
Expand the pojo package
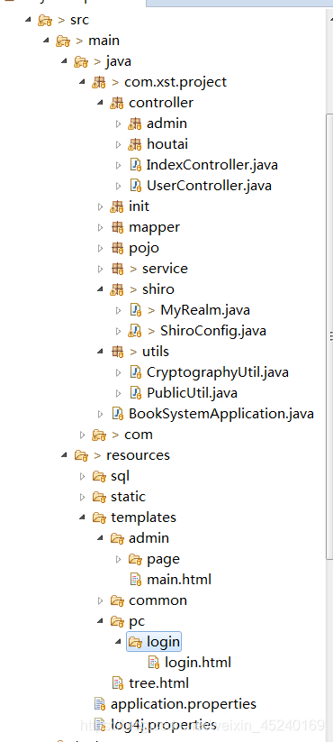click(x=100, y=248)
